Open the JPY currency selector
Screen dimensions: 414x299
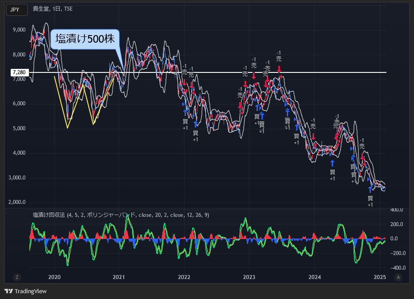[x=17, y=10]
